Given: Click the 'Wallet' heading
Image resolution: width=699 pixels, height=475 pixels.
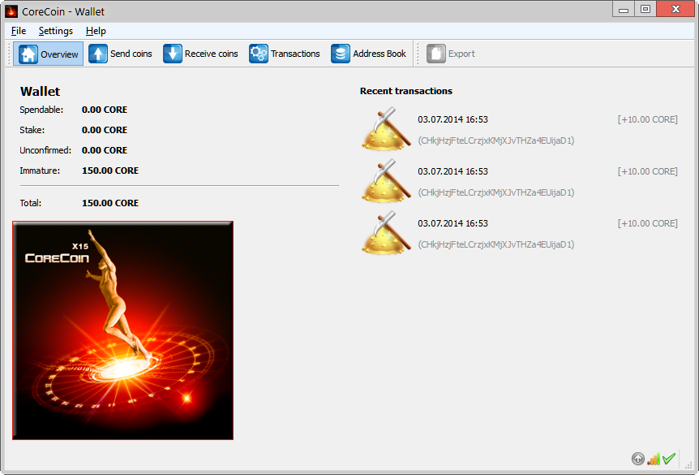Looking at the screenshot, I should (x=40, y=92).
